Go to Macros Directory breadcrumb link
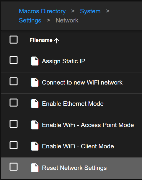Screen dimensions: 142x180 [x=42, y=11]
